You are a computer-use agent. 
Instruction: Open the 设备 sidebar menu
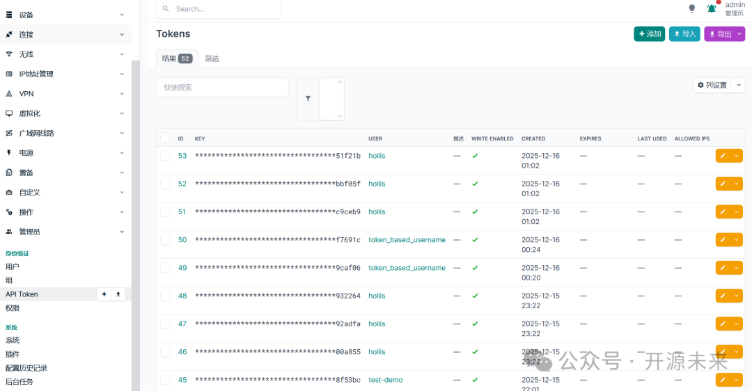tap(65, 15)
